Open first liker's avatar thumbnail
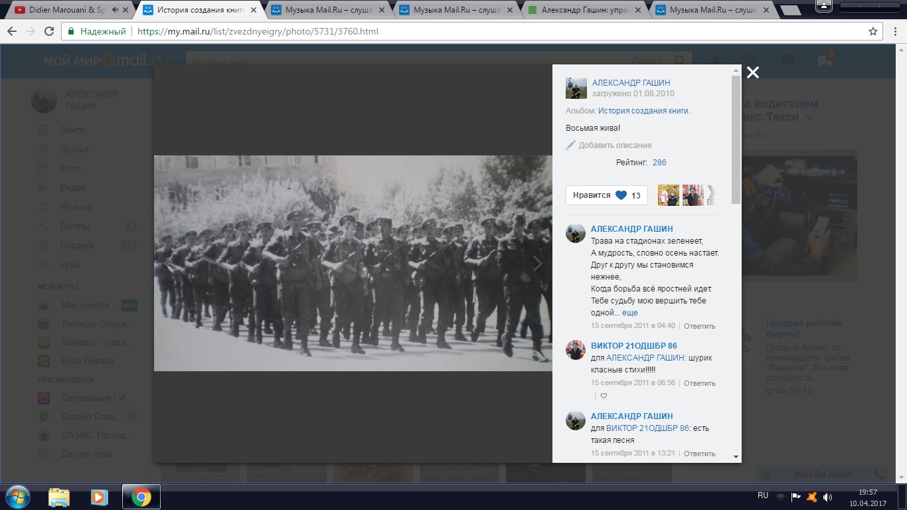The width and height of the screenshot is (907, 510). [x=669, y=195]
